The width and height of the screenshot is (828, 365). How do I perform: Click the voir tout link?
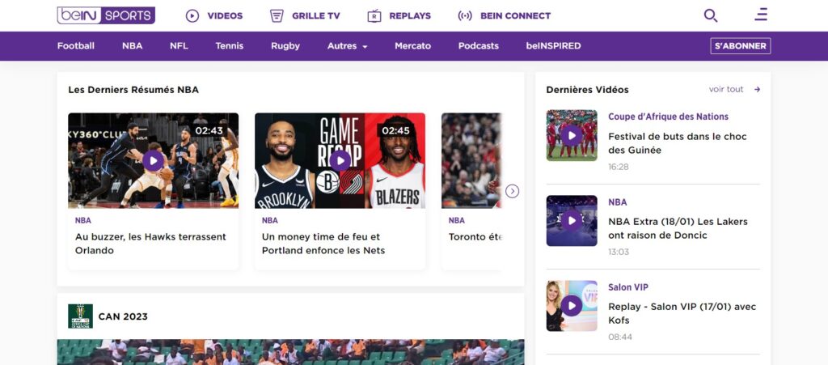726,89
